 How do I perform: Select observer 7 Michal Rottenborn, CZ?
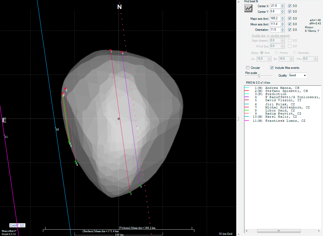tap(282, 107)
